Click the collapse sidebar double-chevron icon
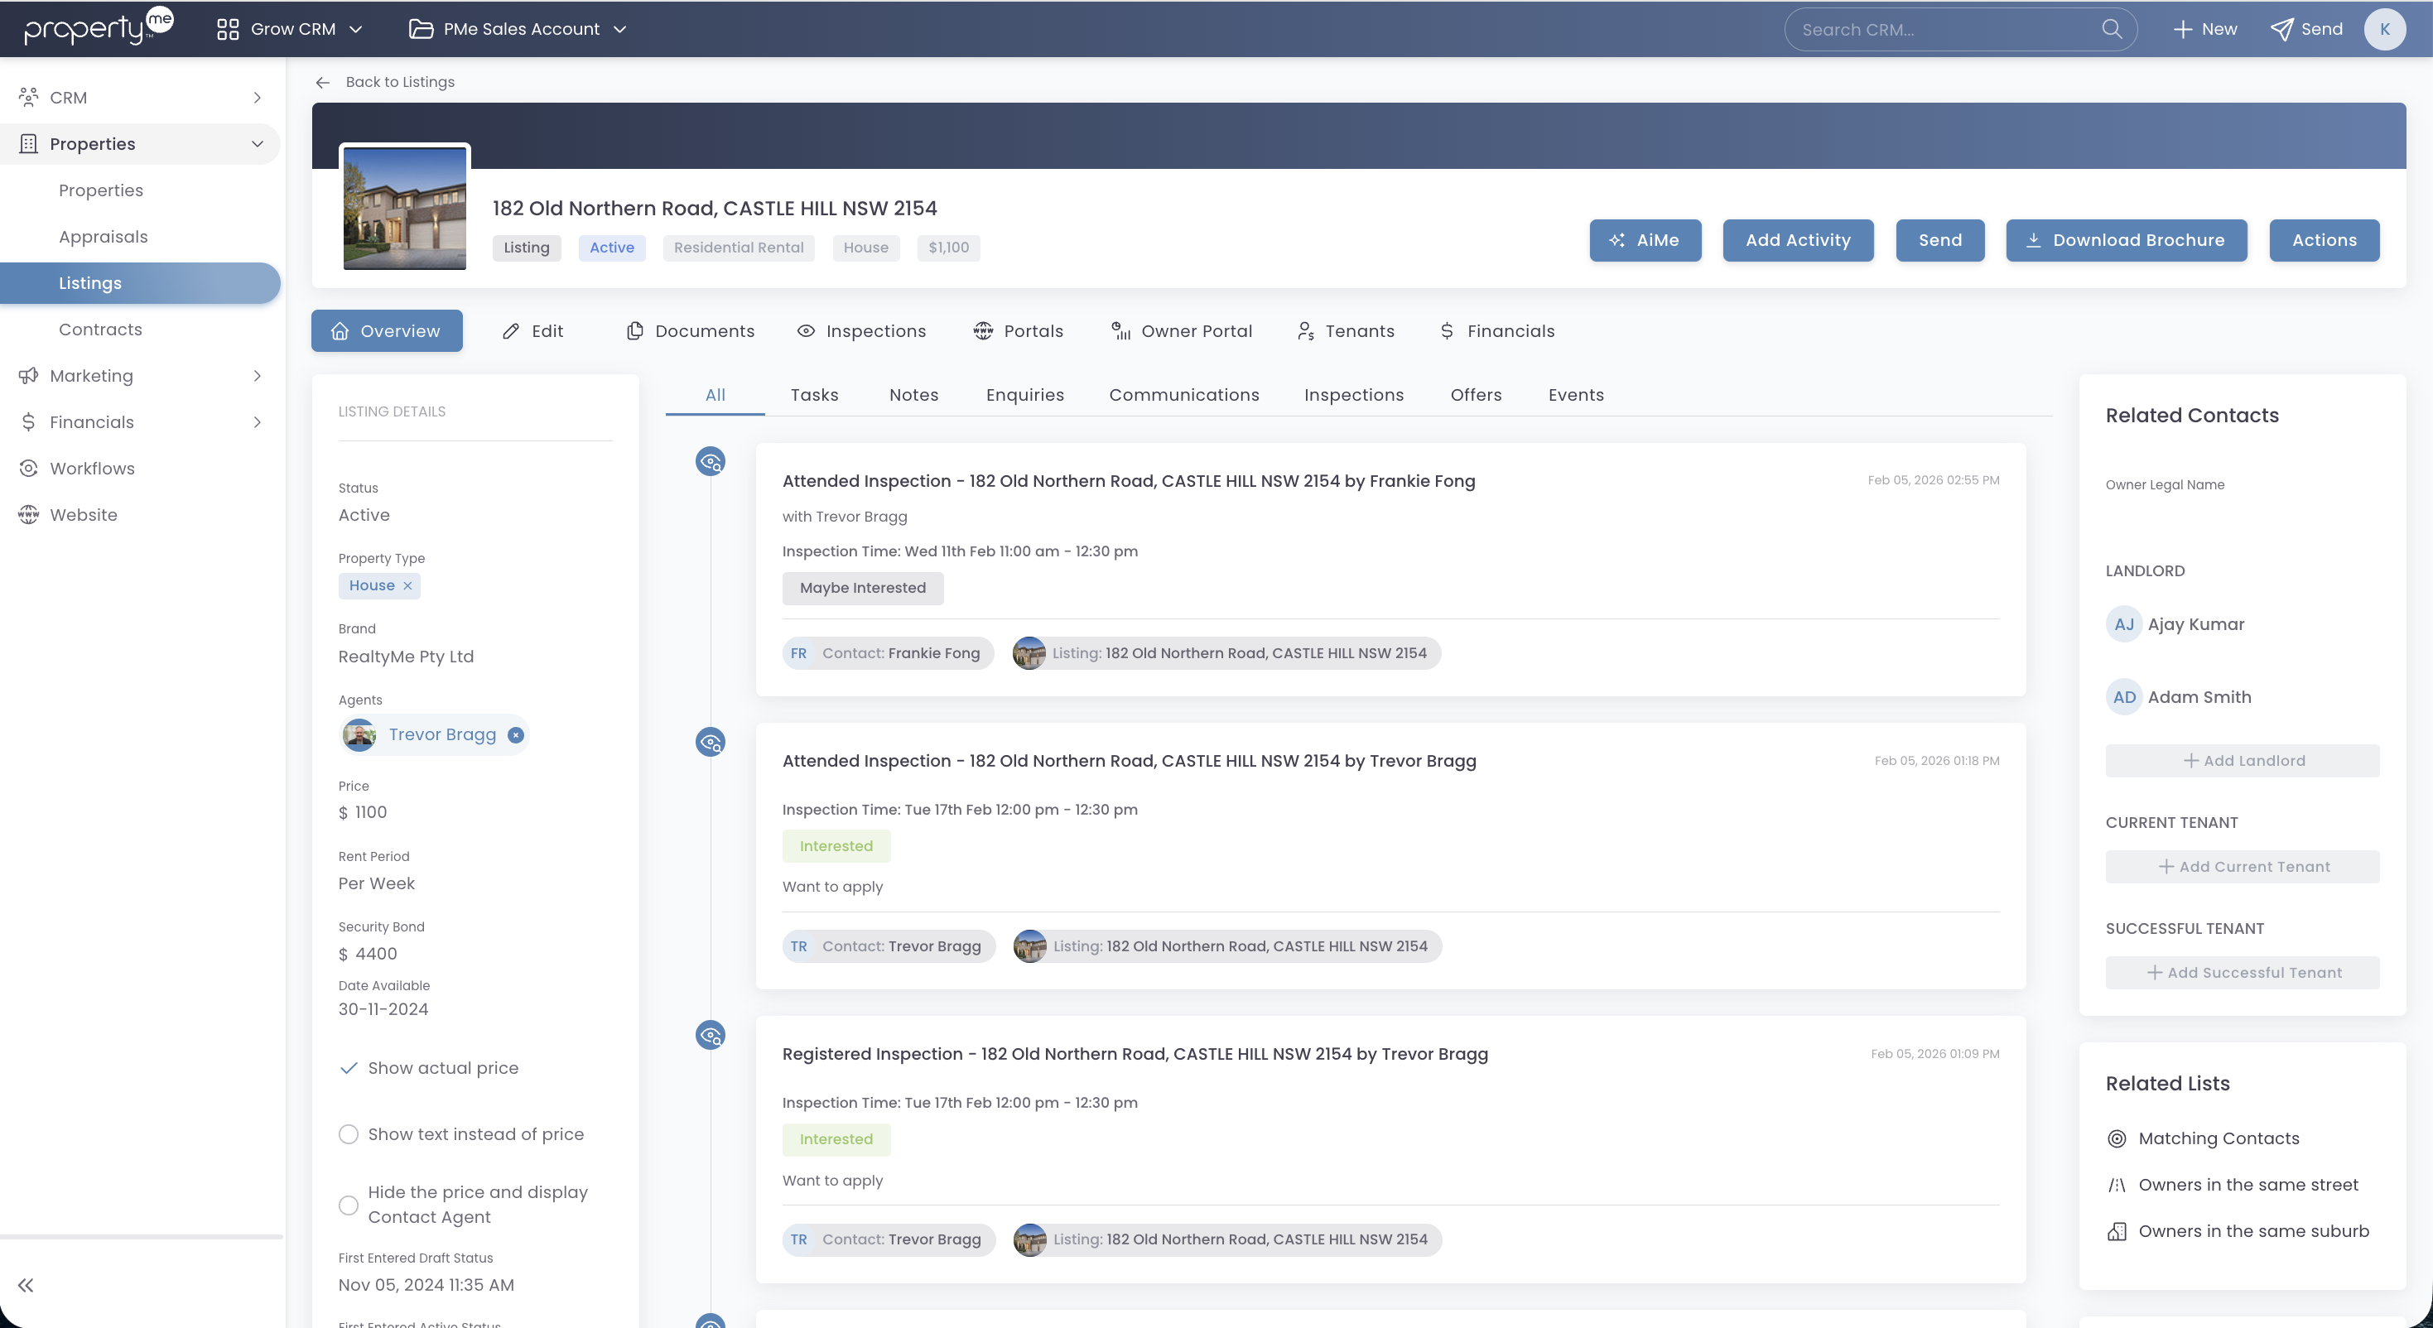The height and width of the screenshot is (1328, 2433). (26, 1285)
